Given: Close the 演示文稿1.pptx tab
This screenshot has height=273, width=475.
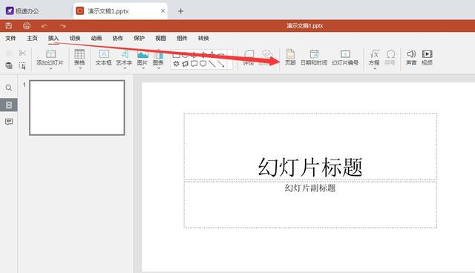Looking at the screenshot, I should point(163,11).
